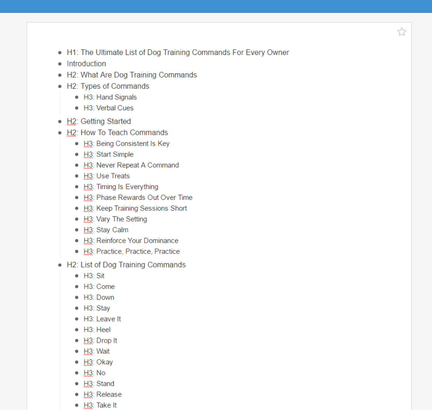Place cursor in 'H2: What Are Dog Training Commands'

(132, 75)
